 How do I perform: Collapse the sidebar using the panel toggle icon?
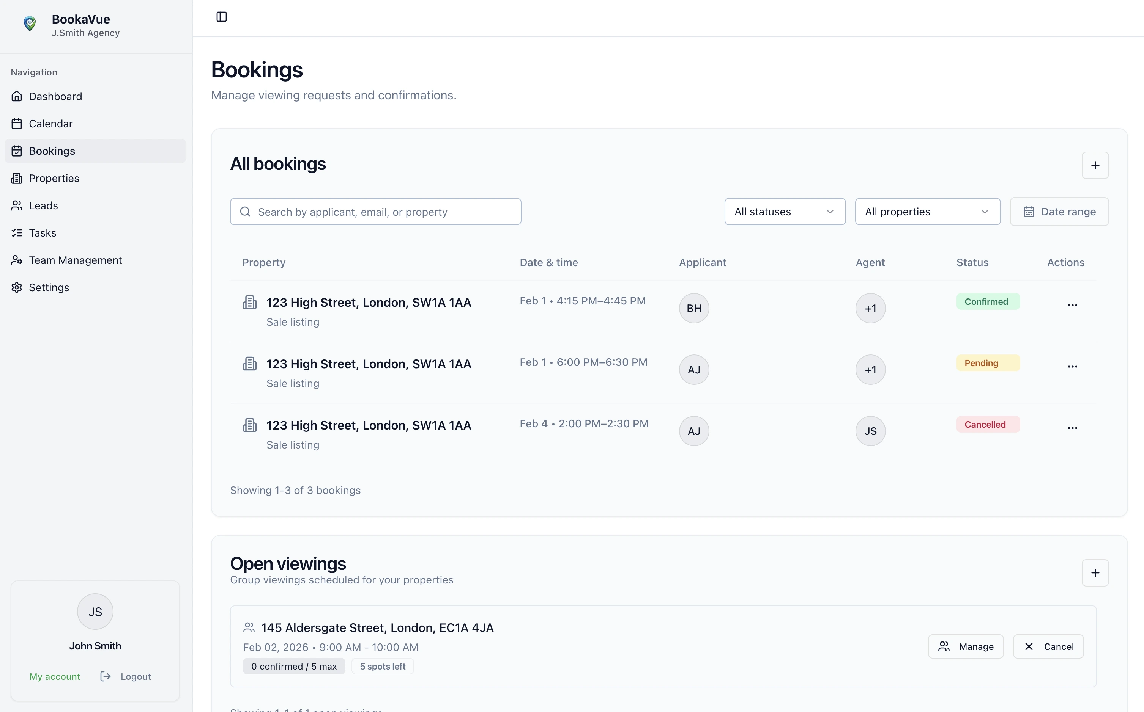221,16
